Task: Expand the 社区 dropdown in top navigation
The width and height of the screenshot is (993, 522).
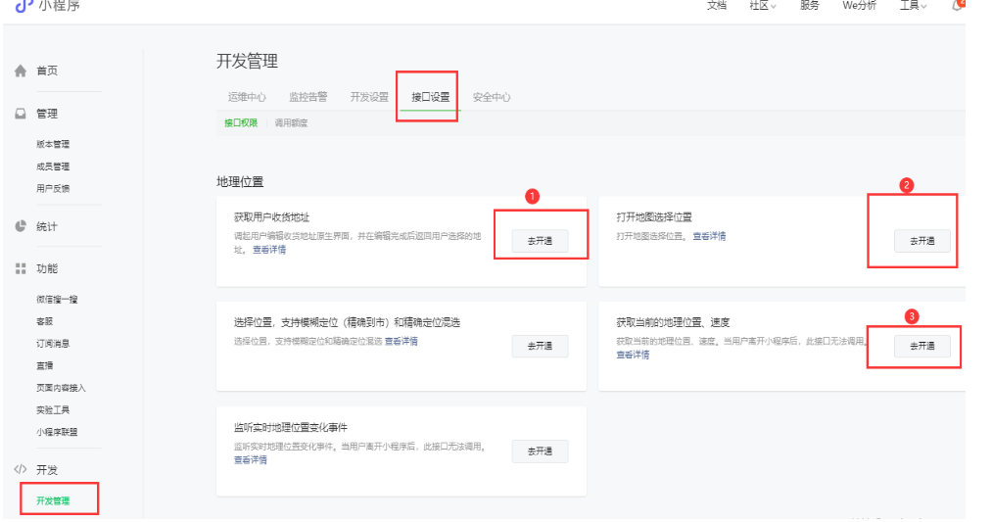Action: tap(763, 6)
